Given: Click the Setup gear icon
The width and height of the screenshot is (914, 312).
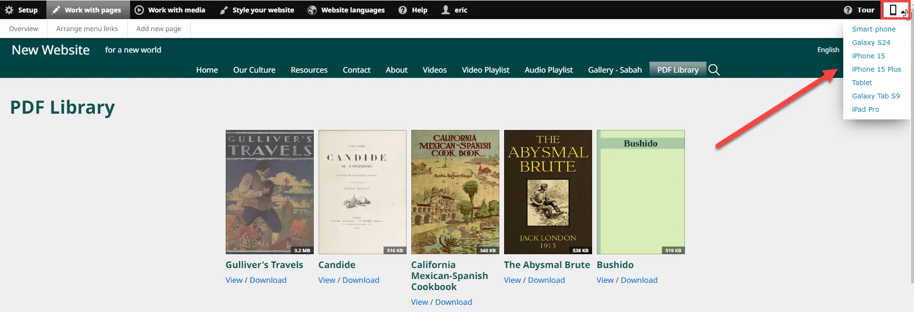Looking at the screenshot, I should [x=9, y=10].
